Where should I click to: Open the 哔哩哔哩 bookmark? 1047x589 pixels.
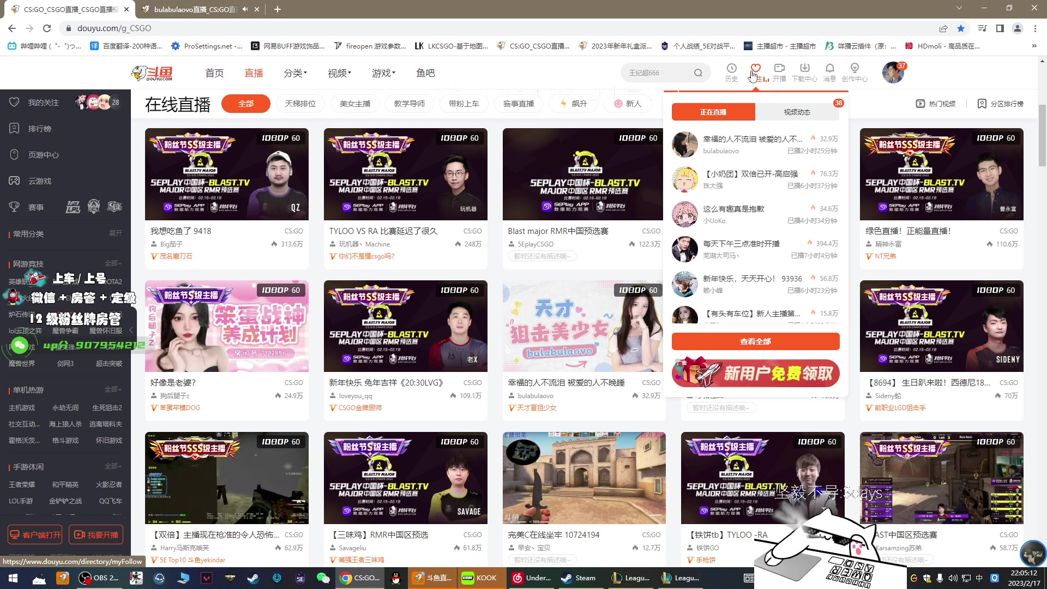click(x=45, y=46)
